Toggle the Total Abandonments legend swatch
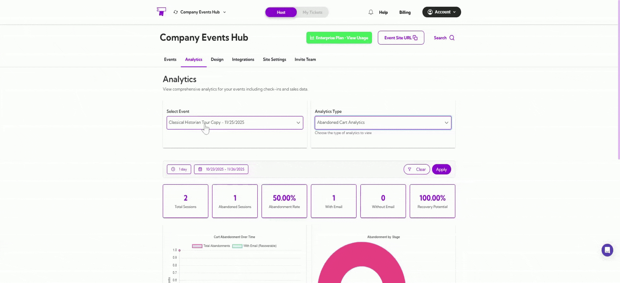Viewport: 620px width, 283px height. point(197,246)
